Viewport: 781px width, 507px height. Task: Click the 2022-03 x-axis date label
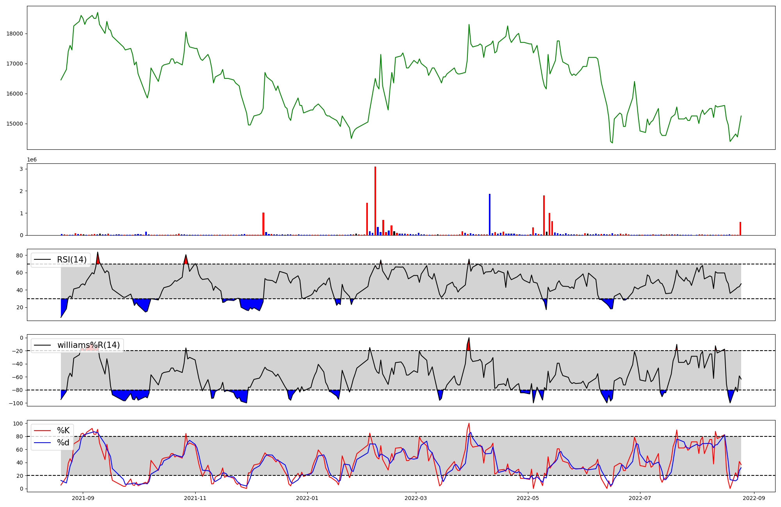click(x=416, y=498)
